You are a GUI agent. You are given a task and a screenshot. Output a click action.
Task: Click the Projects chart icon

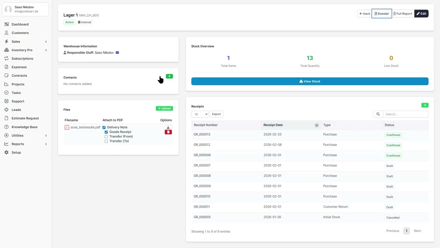(7, 84)
